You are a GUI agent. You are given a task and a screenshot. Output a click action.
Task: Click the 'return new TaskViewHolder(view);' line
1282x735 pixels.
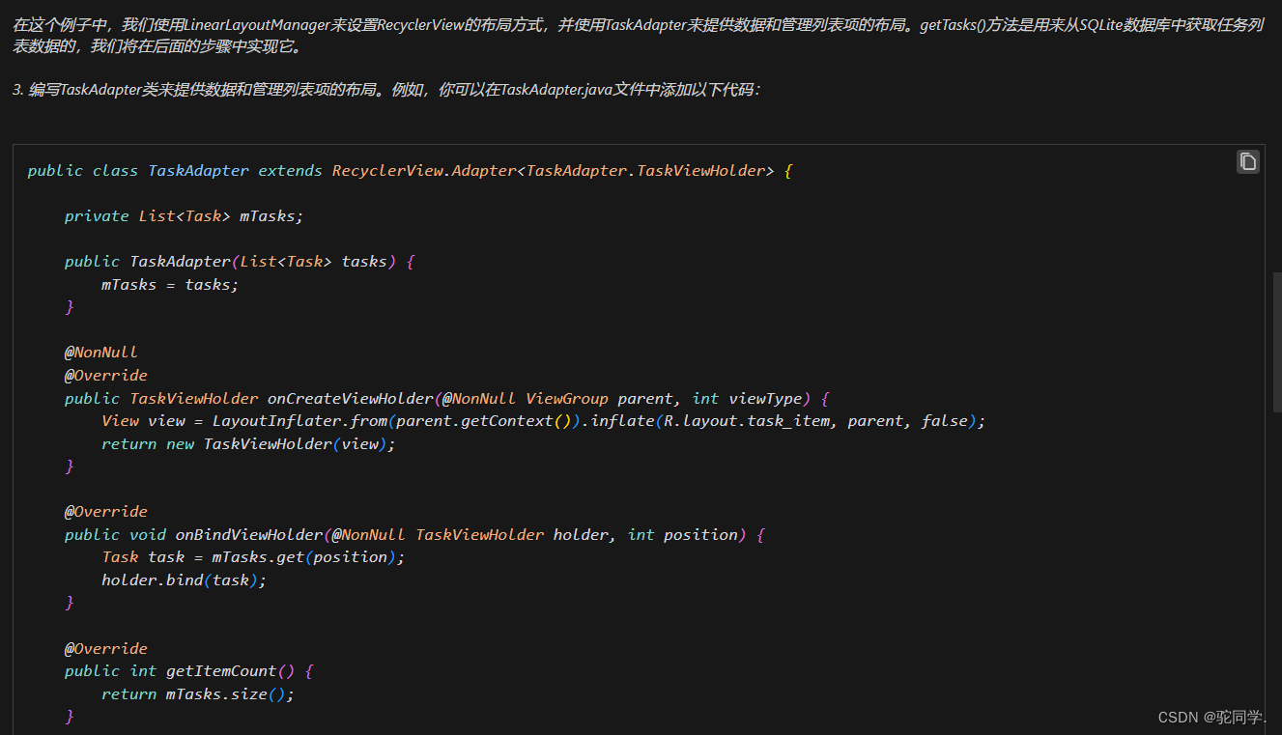point(248,444)
